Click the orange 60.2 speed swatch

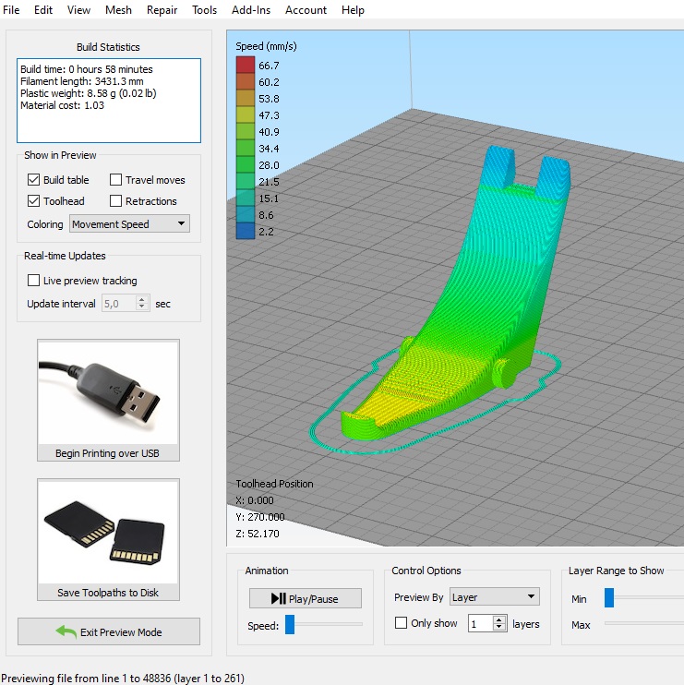(246, 81)
